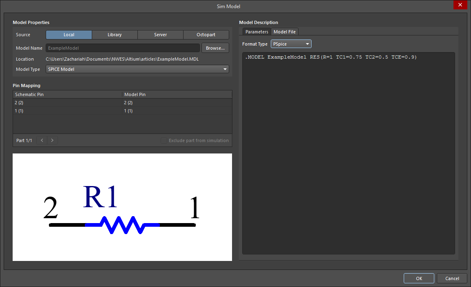Viewport: 471px width, 287px height.
Task: Click the ExampleModel model name field
Action: pos(122,48)
